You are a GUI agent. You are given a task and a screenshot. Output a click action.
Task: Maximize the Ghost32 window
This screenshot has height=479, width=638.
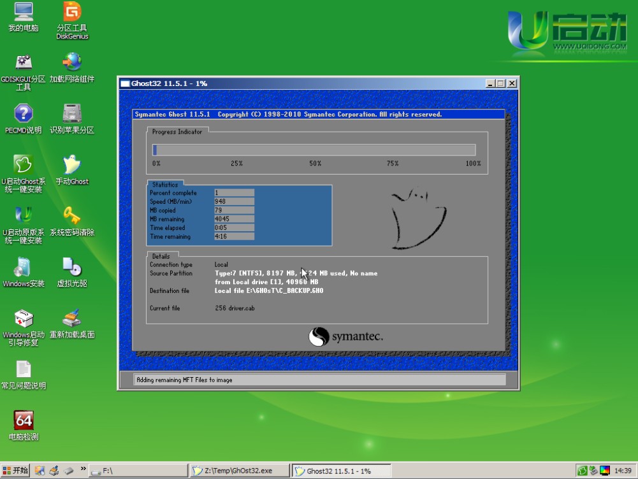(500, 83)
